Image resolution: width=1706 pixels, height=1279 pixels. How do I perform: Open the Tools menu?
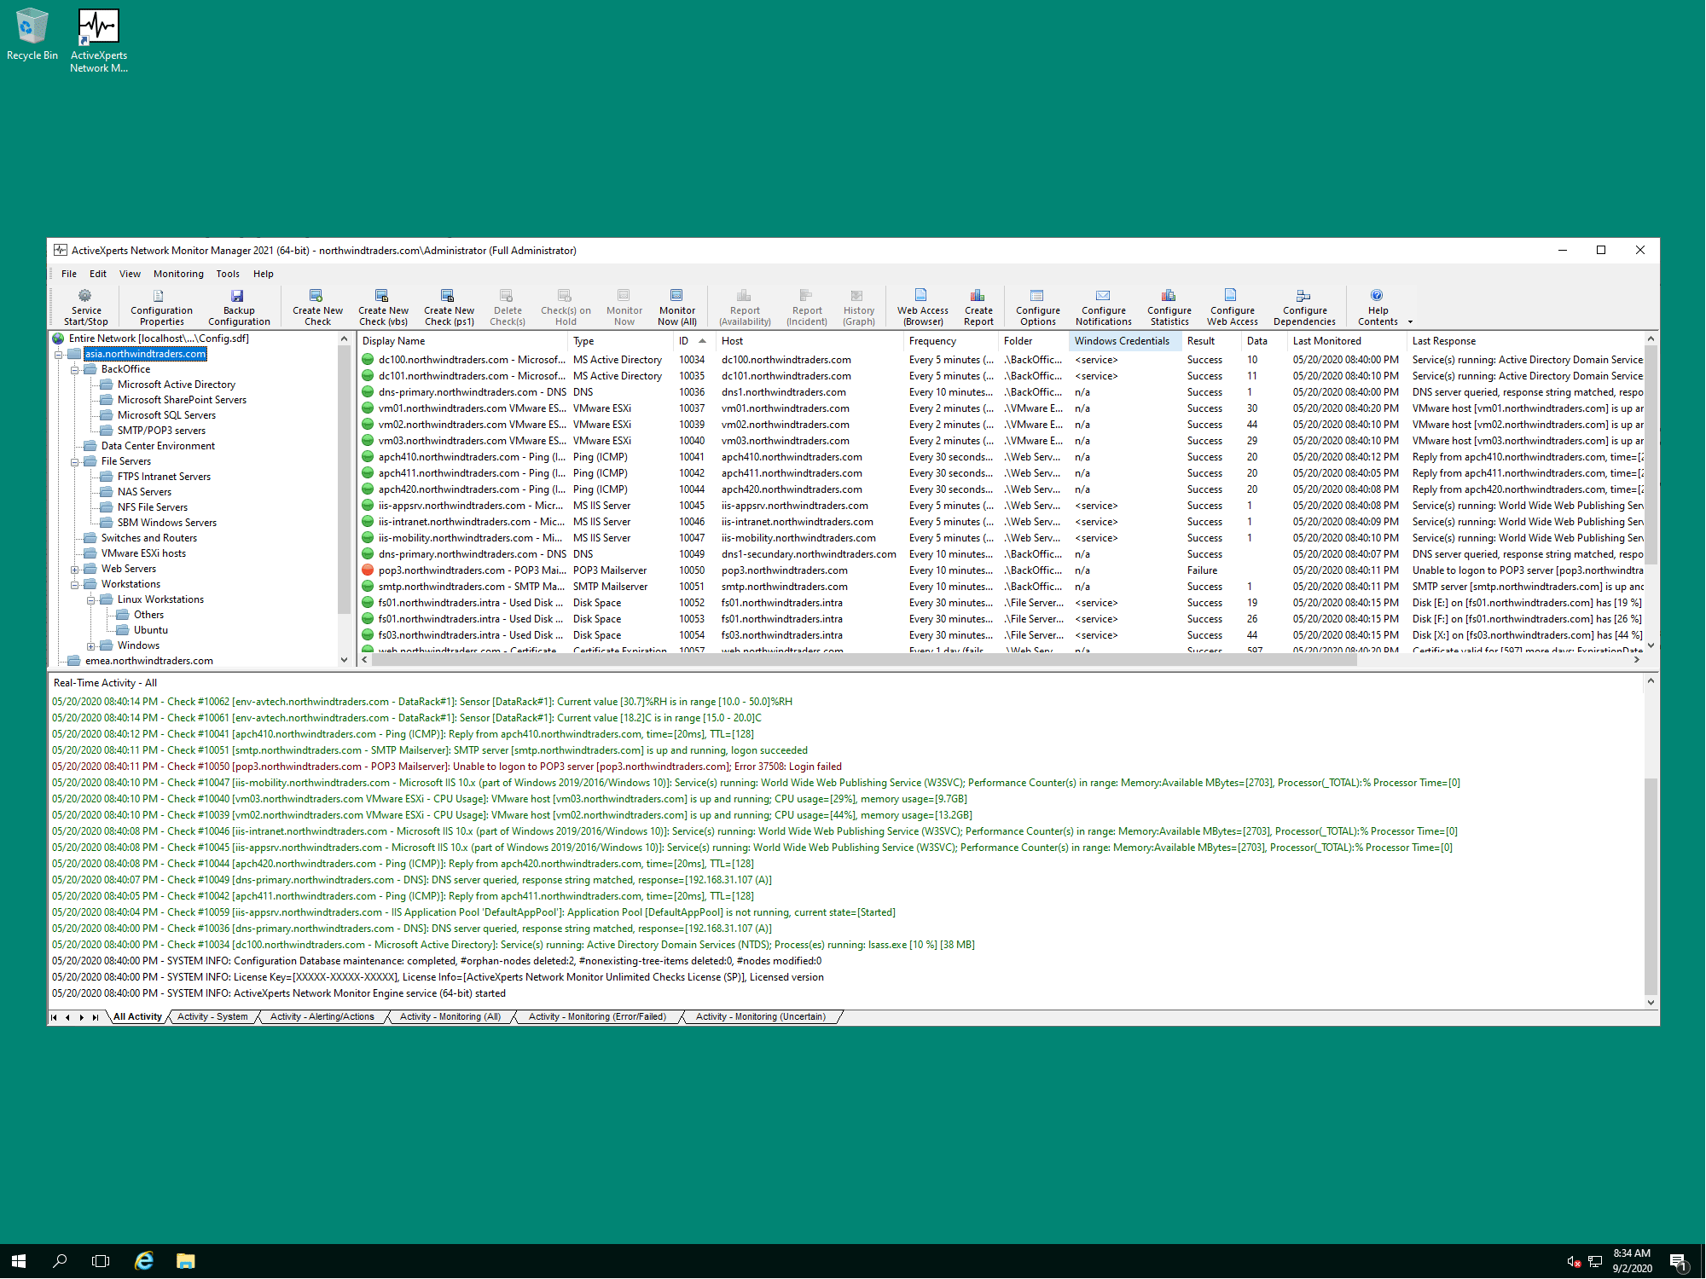[x=228, y=274]
